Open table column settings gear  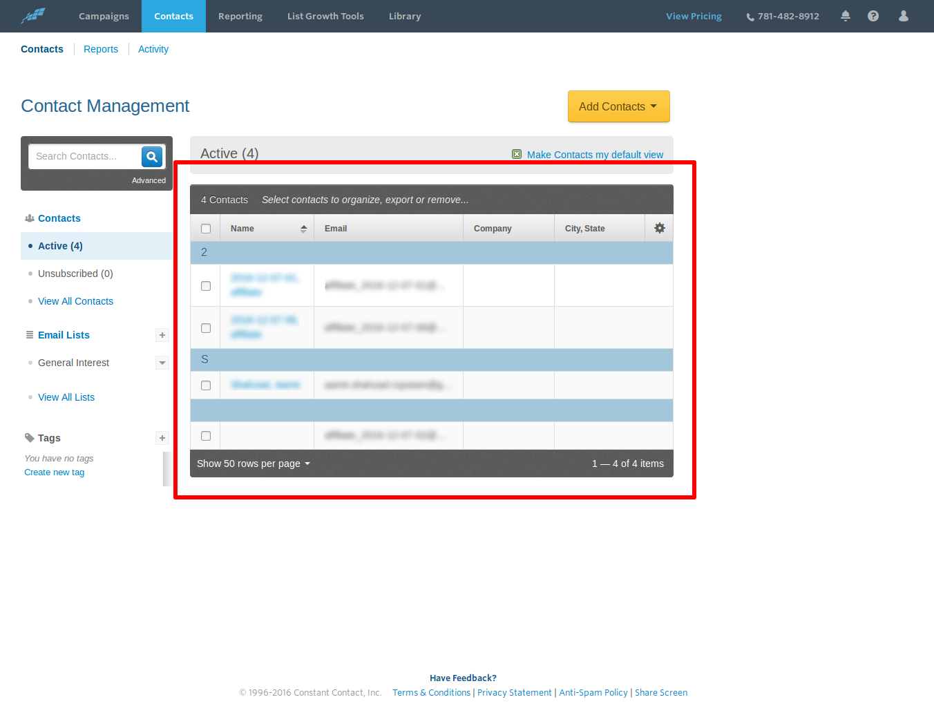[x=659, y=228]
